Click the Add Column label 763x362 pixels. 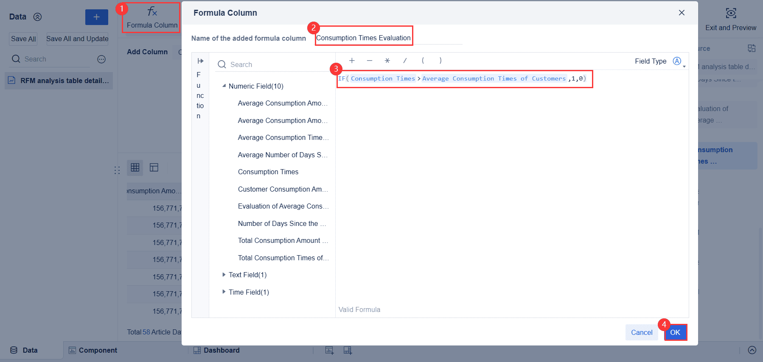[x=147, y=52]
